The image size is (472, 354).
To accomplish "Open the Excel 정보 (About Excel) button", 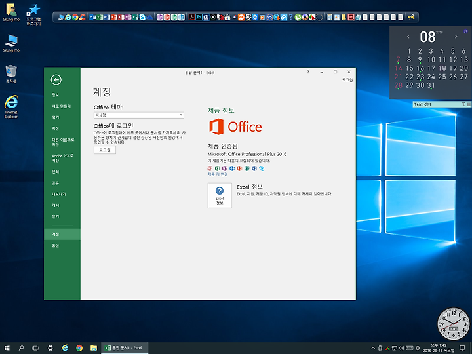I will pos(220,195).
